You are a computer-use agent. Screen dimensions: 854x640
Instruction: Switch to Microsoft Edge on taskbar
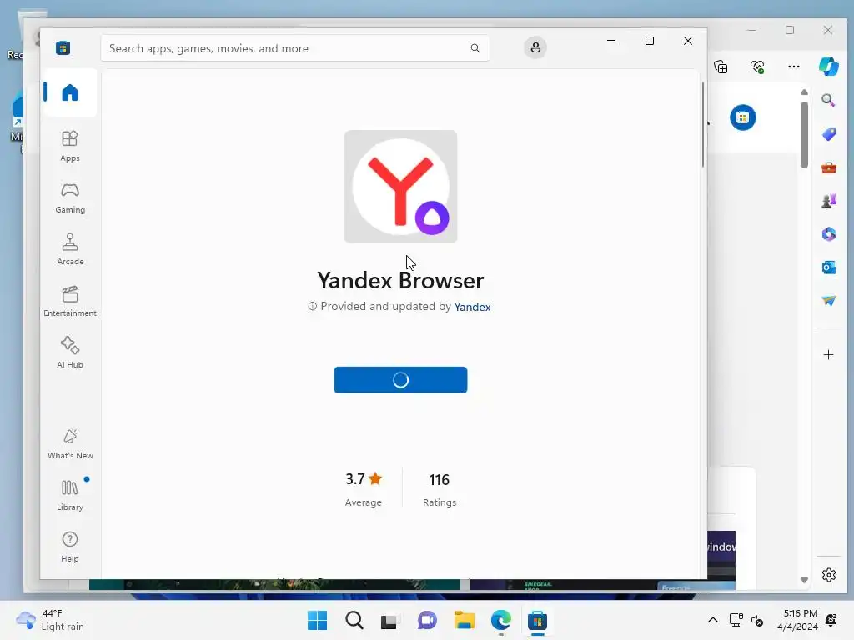500,620
